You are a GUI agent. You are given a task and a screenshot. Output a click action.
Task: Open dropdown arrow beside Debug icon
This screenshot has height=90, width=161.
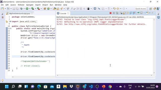[x=24, y=9]
